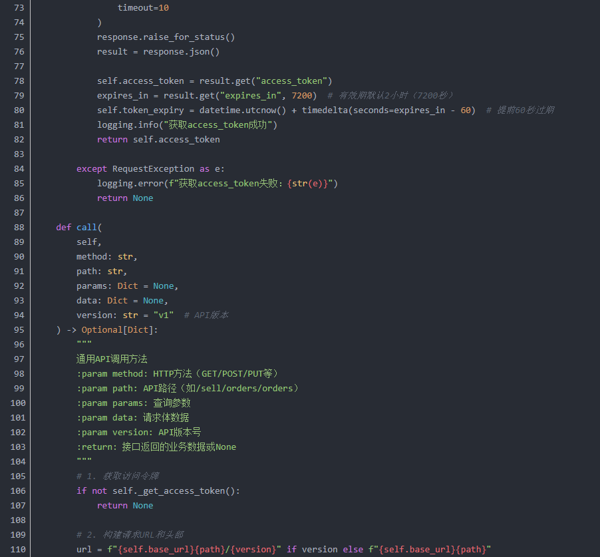The width and height of the screenshot is (600, 557).
Task: Click line number 88 in the gutter
Action: [19, 227]
